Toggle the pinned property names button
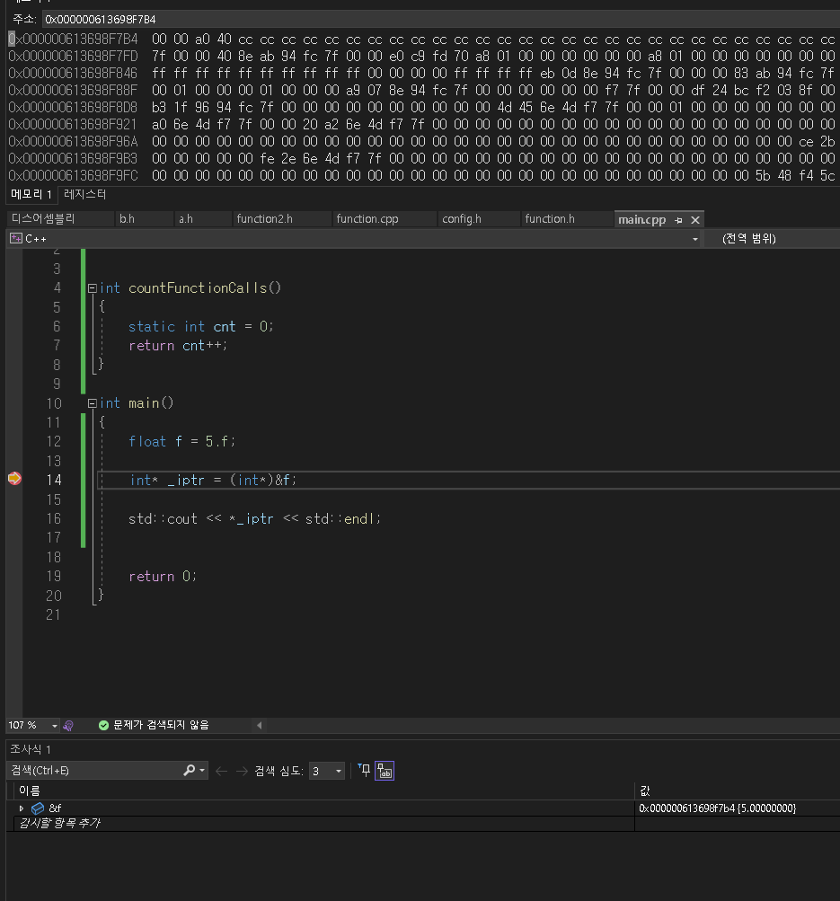840x901 pixels. [385, 771]
